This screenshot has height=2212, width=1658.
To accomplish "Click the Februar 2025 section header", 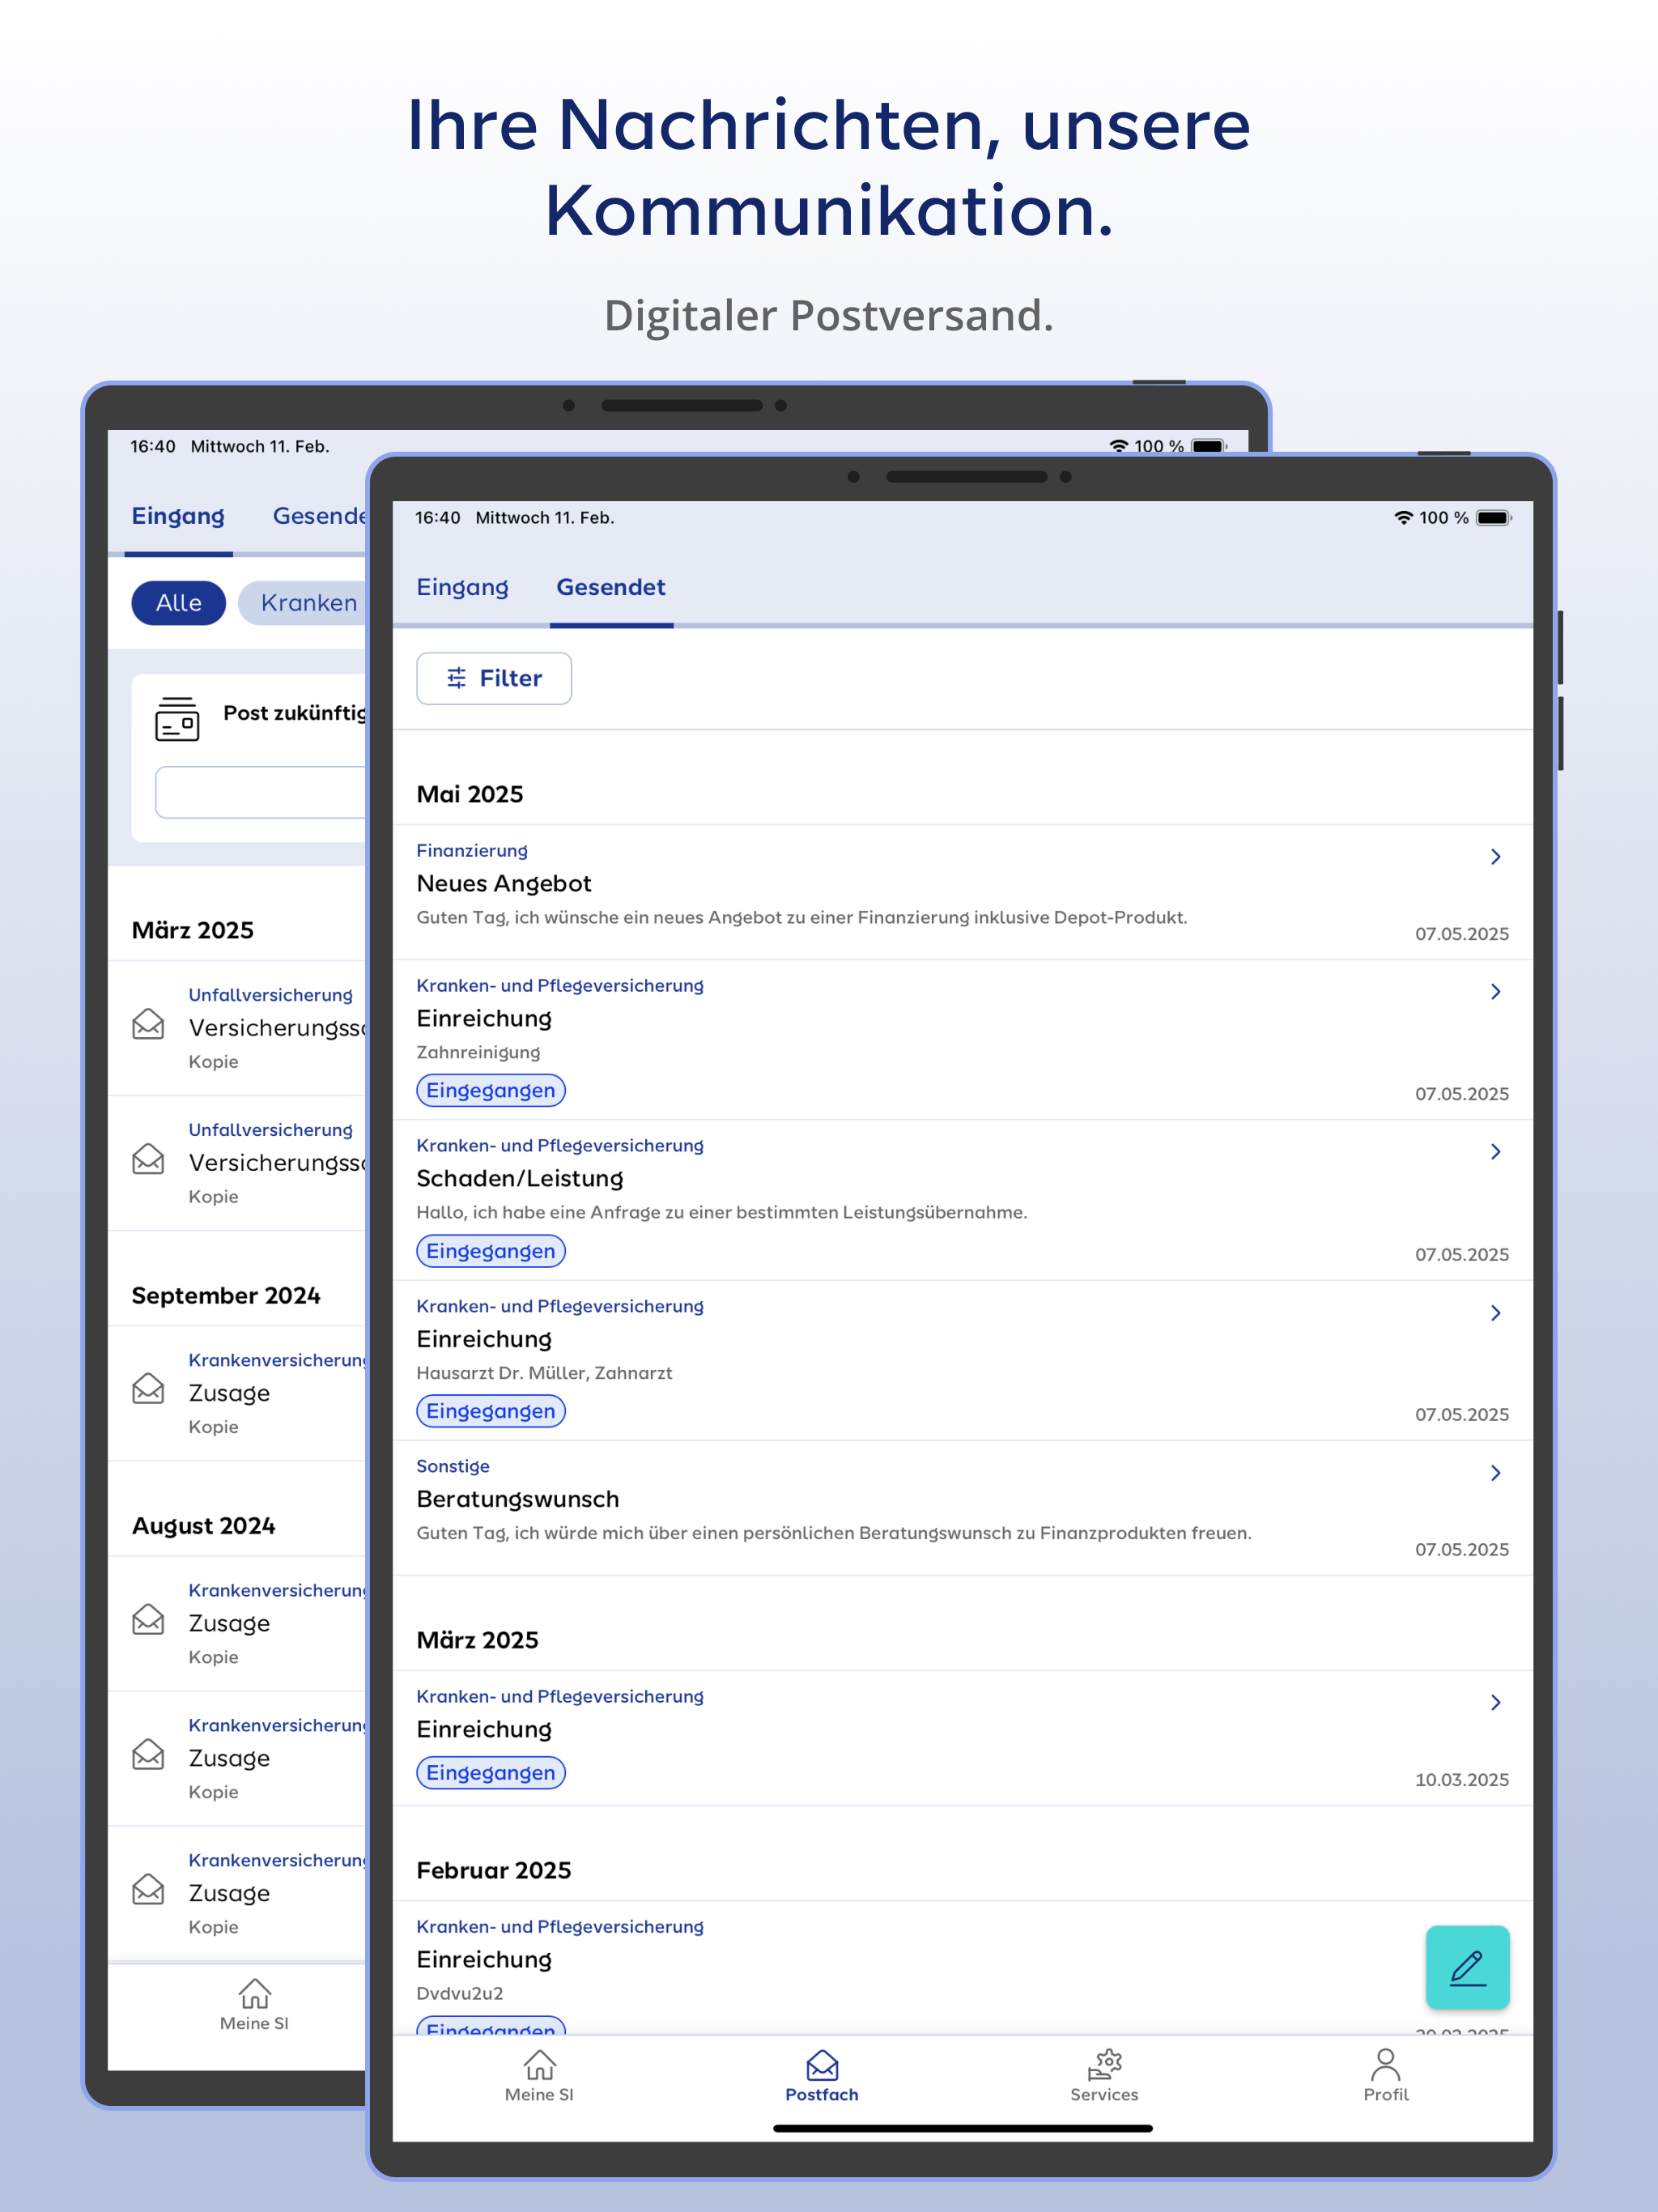I will point(493,1870).
